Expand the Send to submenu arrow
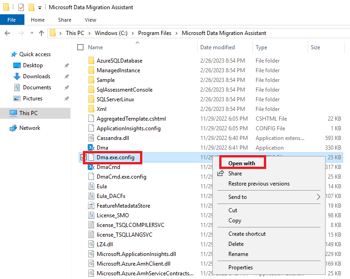The width and height of the screenshot is (350, 279). [318, 197]
